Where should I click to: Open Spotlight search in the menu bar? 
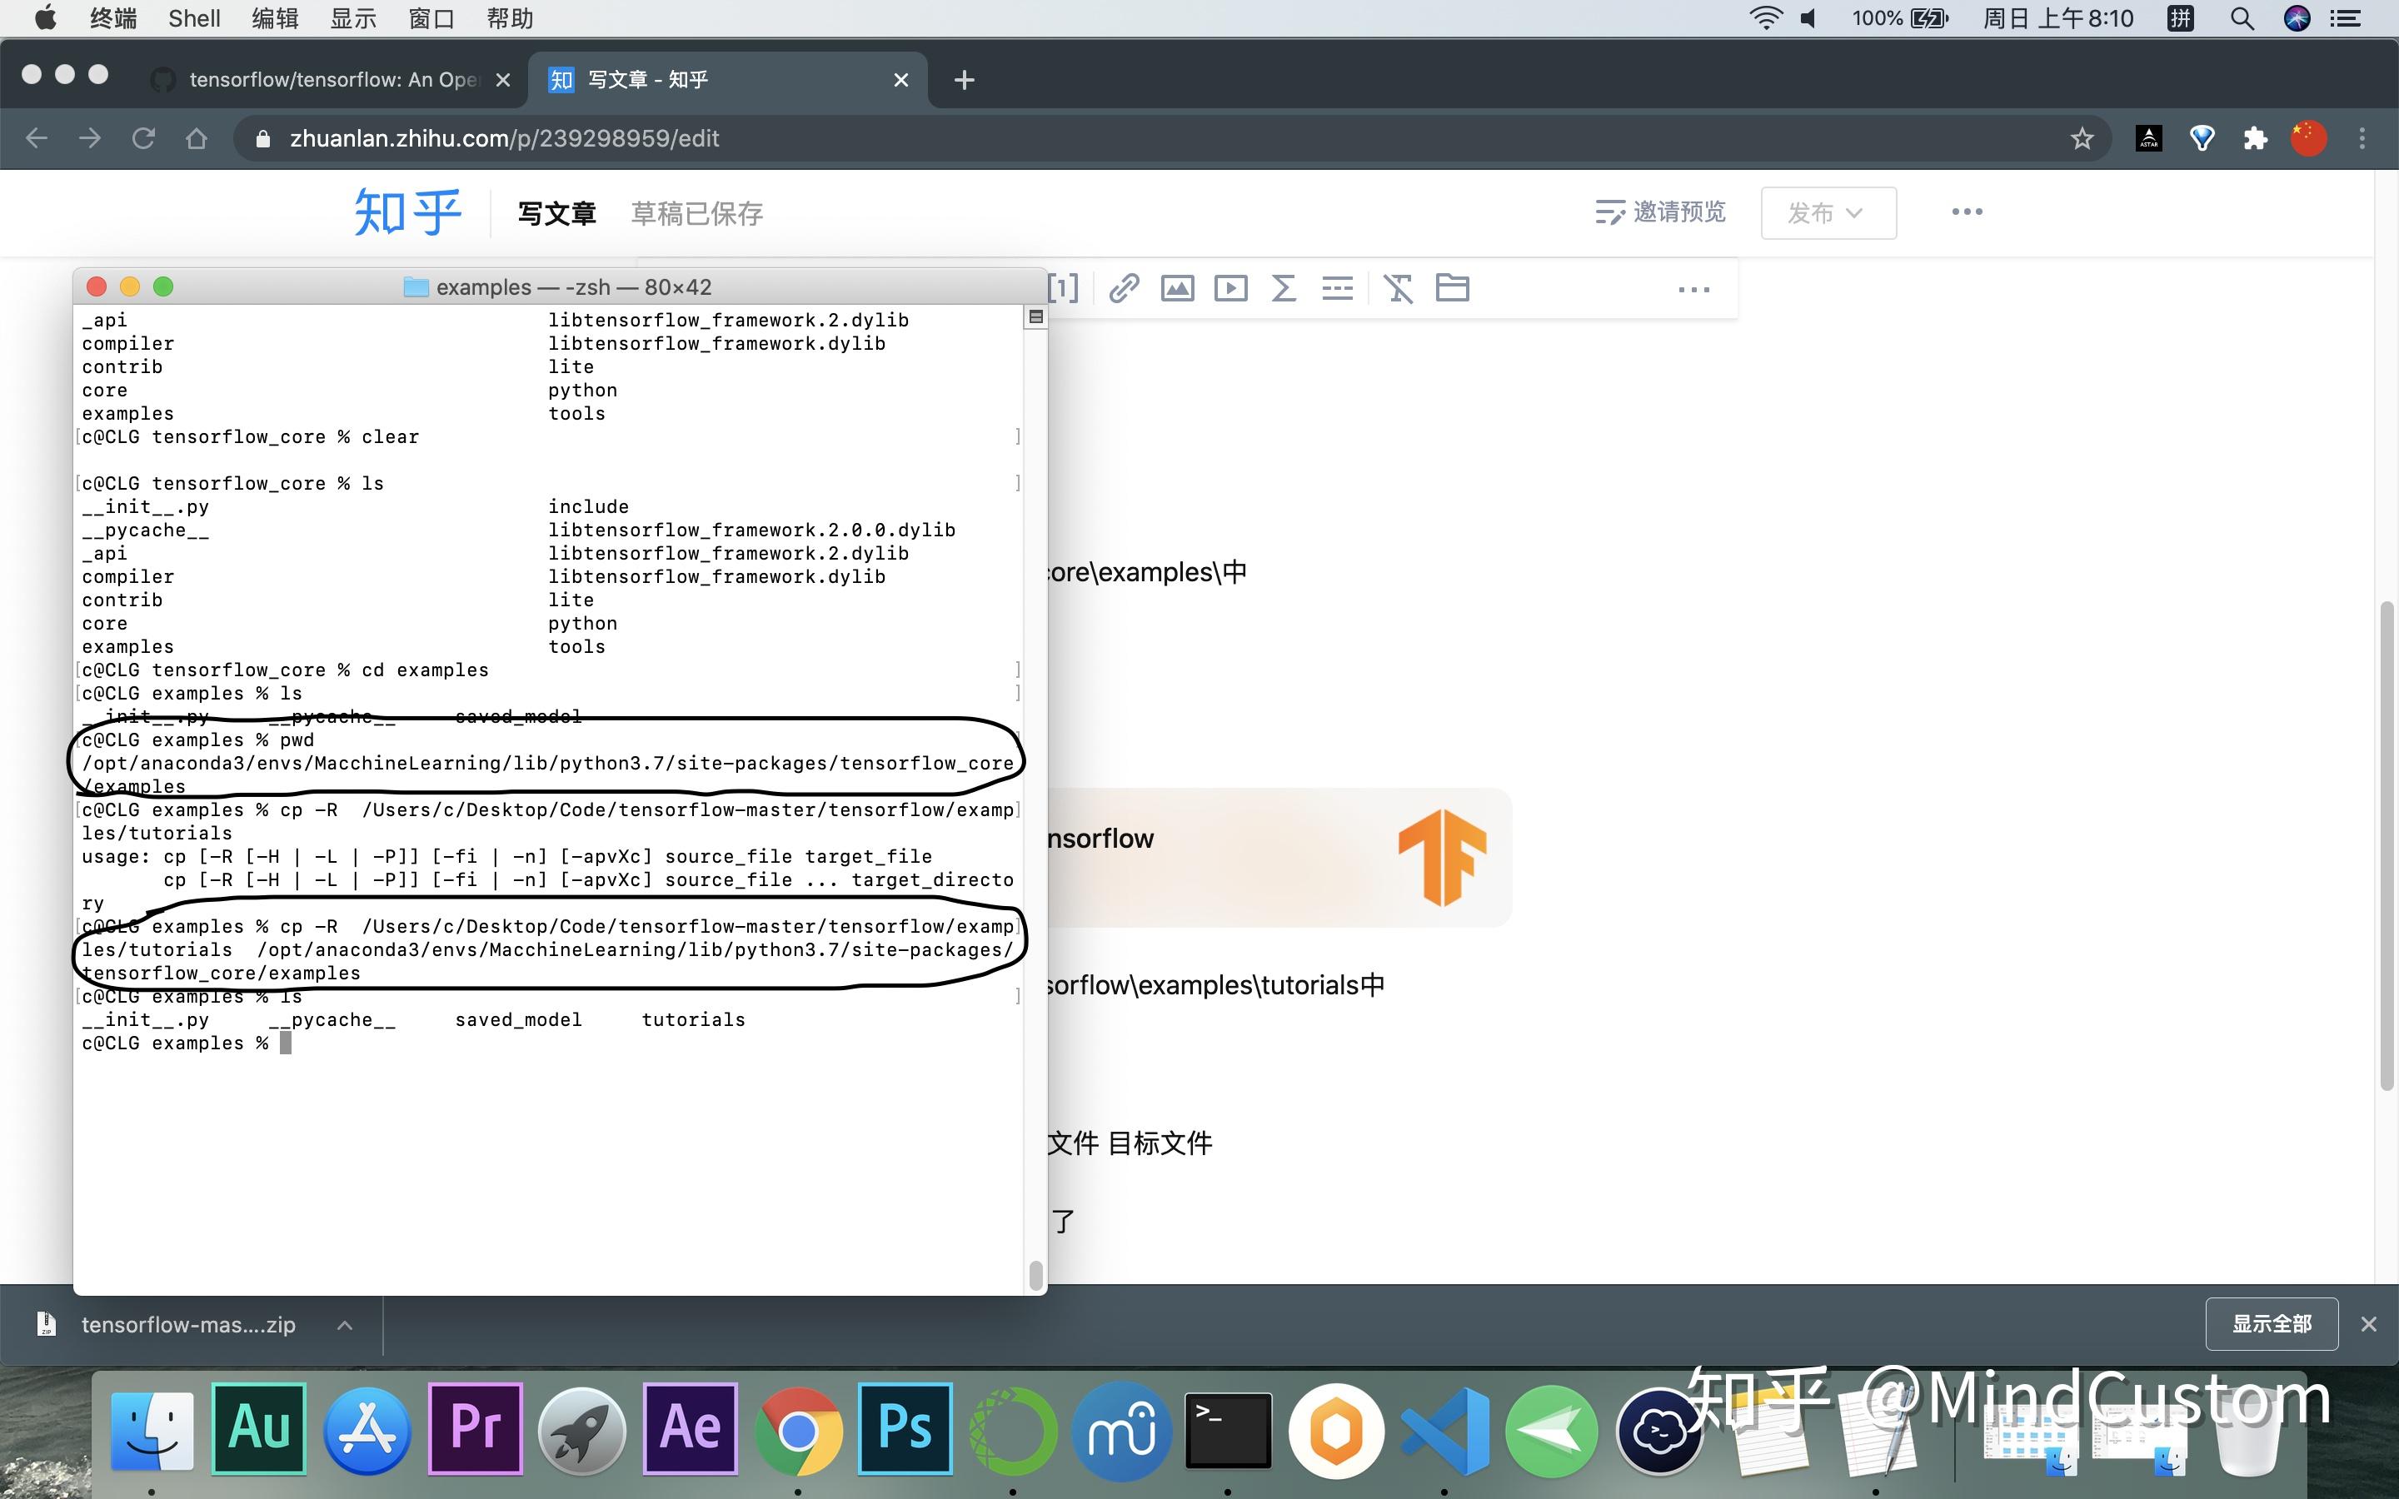point(2242,17)
